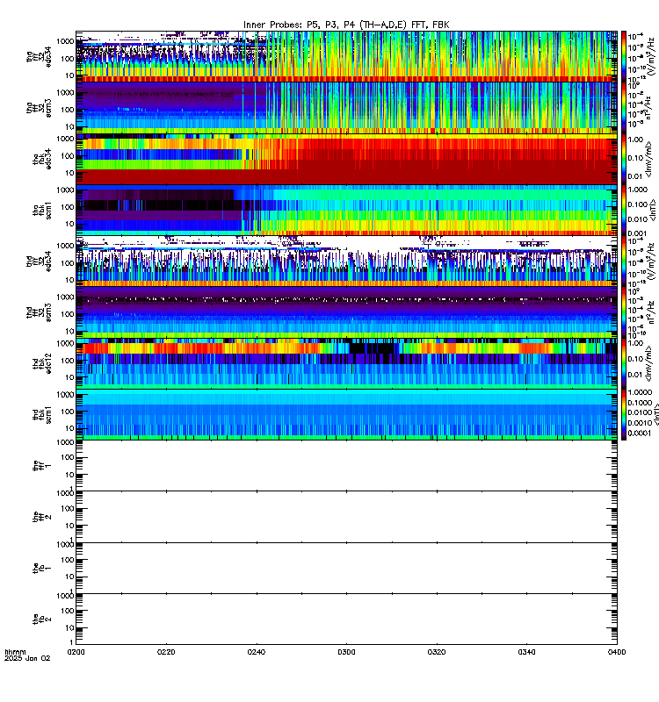This screenshot has width=659, height=702.
Task: Click the color bar beside tha fff edc34 panel
Action: (624, 57)
